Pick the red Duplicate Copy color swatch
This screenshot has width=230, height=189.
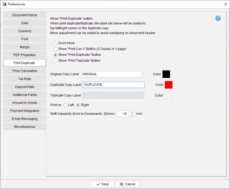pos(169,85)
